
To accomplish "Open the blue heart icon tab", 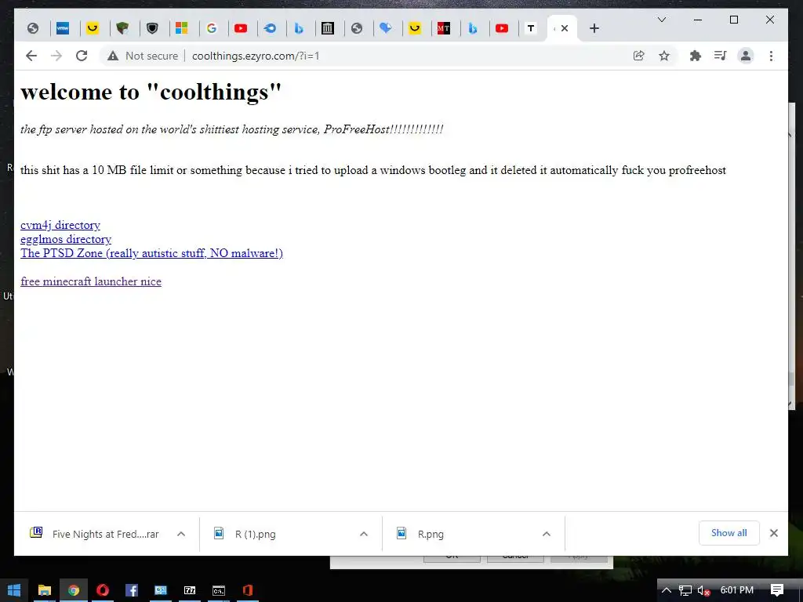I will (x=386, y=29).
